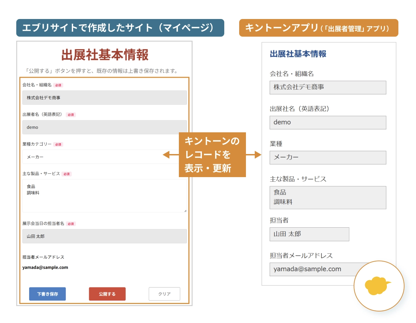Click the 「公開する」ボタンを押すと notice text

(102, 71)
